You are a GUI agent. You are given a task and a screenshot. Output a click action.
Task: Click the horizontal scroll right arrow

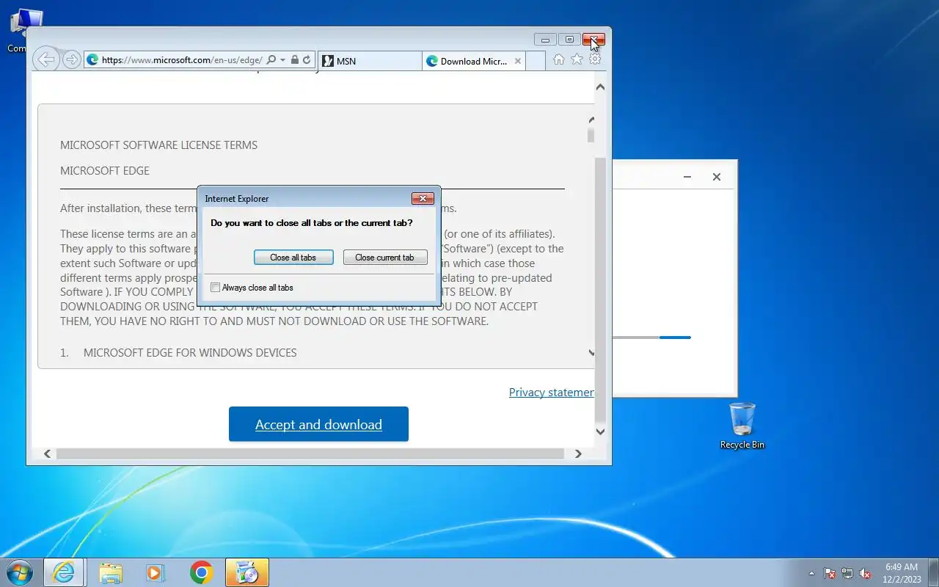coord(578,453)
